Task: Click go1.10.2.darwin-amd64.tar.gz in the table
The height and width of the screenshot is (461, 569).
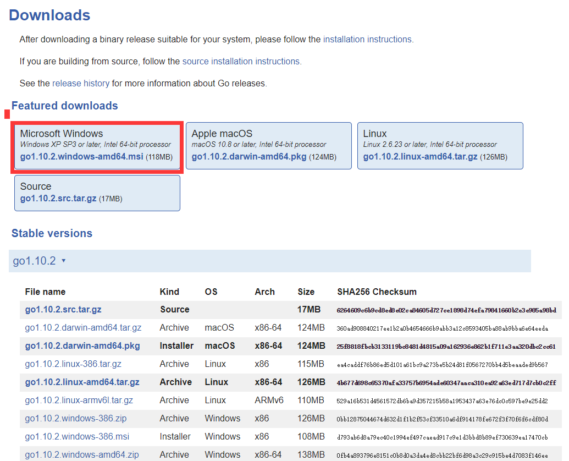Action: pyautogui.click(x=83, y=328)
